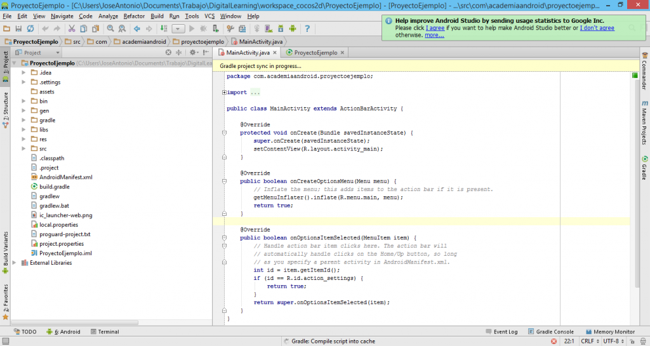Click the Open folder toolbar icon
Viewport: 650px width, 346px height.
point(6,29)
